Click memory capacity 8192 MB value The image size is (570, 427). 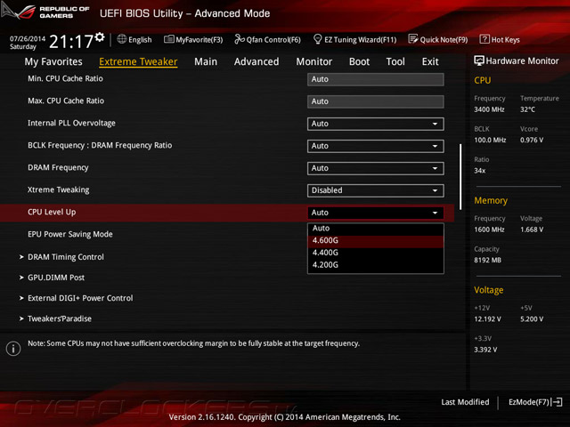coord(487,261)
